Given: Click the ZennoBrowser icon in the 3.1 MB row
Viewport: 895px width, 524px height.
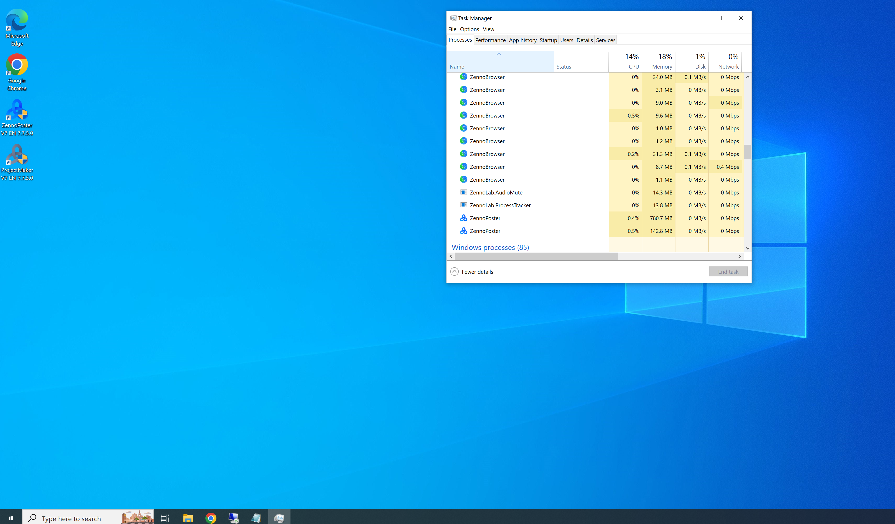Looking at the screenshot, I should [463, 90].
